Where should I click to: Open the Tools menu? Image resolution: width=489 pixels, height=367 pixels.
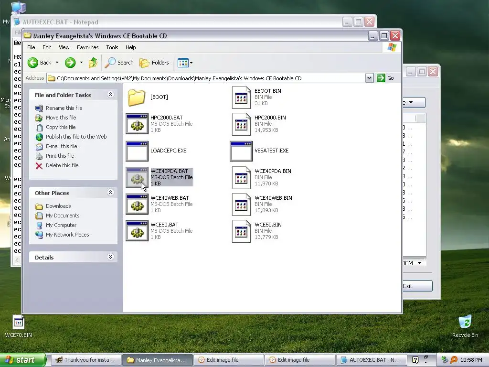point(112,47)
